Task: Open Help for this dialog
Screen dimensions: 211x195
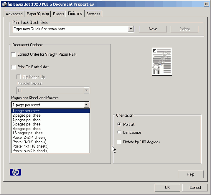Action: pyautogui.click(x=191, y=174)
